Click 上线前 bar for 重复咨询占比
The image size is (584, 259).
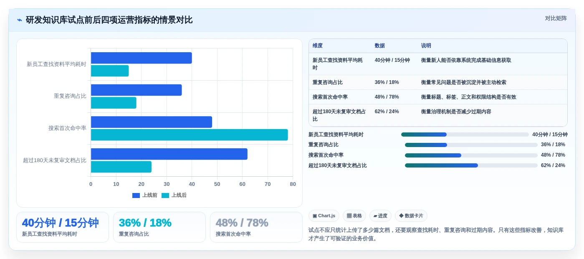coord(137,90)
